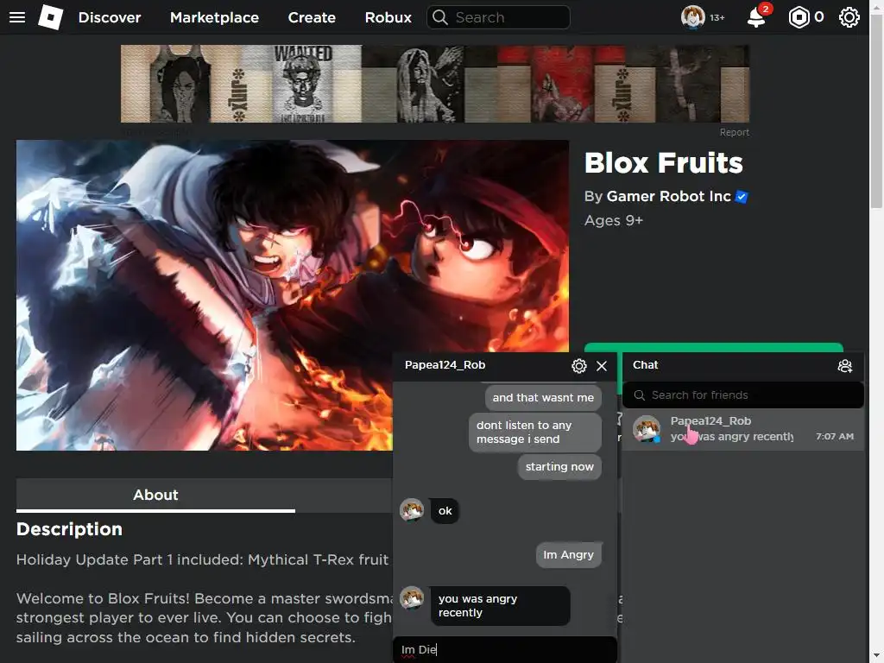Image resolution: width=884 pixels, height=663 pixels.
Task: Click the avatar beside the 'ok' message
Action: click(x=412, y=509)
